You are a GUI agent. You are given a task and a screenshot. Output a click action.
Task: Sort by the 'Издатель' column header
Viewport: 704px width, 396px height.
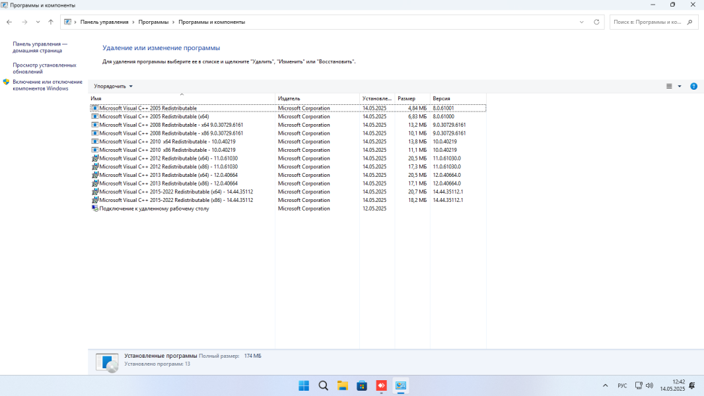pyautogui.click(x=317, y=98)
